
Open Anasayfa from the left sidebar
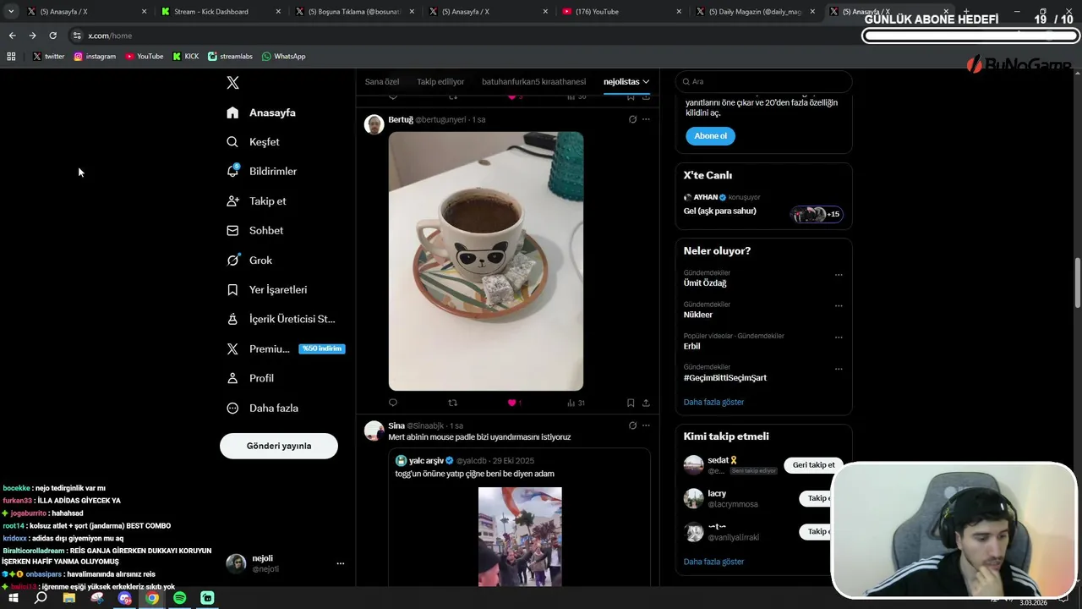(x=261, y=112)
